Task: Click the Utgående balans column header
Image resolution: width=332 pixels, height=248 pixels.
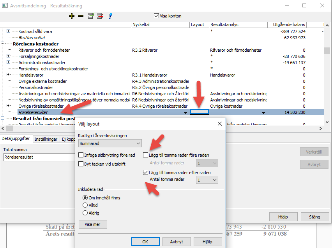Action: click(287, 25)
